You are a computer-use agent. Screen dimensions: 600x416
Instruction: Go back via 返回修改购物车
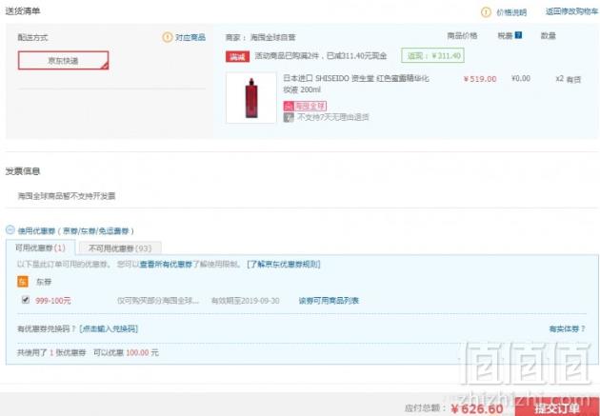(x=571, y=11)
